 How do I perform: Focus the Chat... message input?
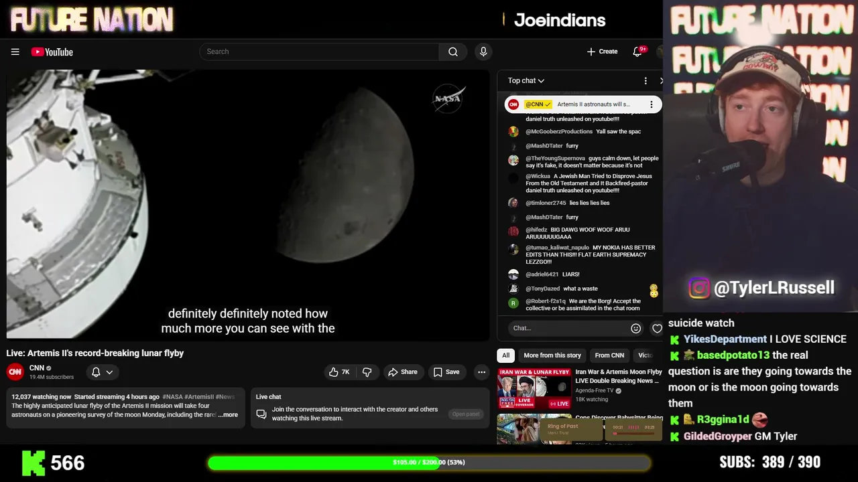click(570, 328)
